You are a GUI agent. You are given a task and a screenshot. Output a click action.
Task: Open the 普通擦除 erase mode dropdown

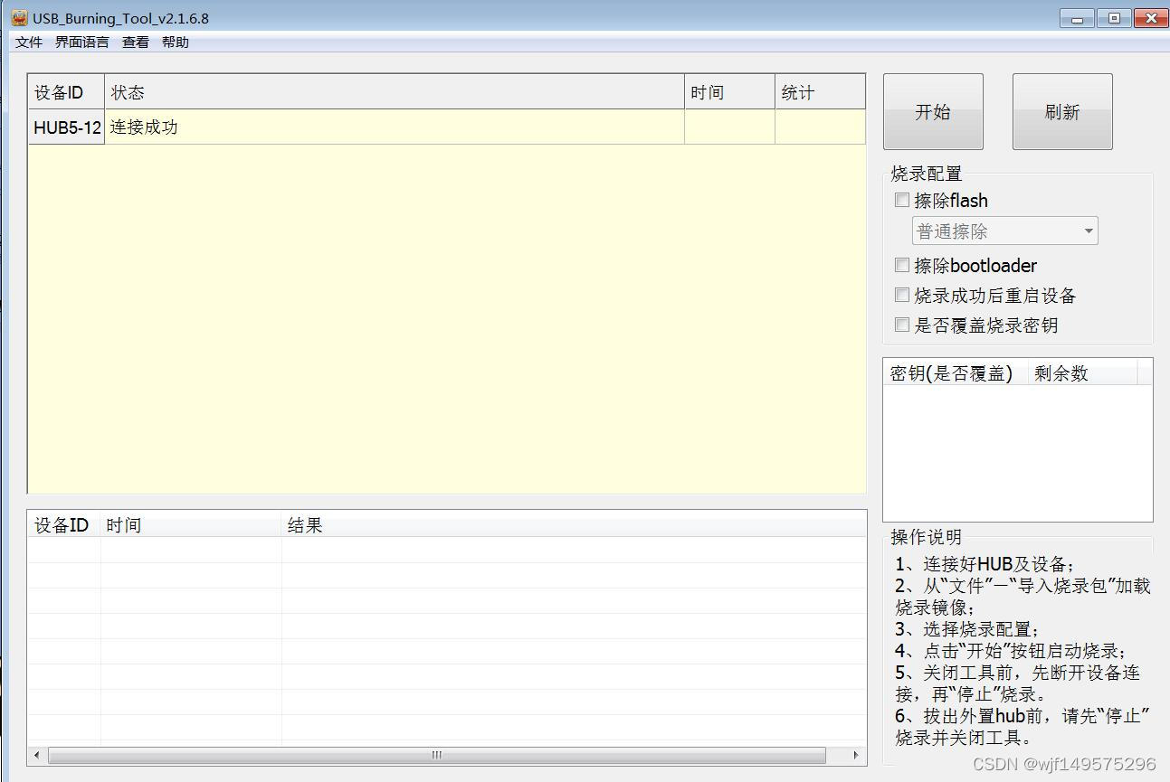(x=1004, y=231)
